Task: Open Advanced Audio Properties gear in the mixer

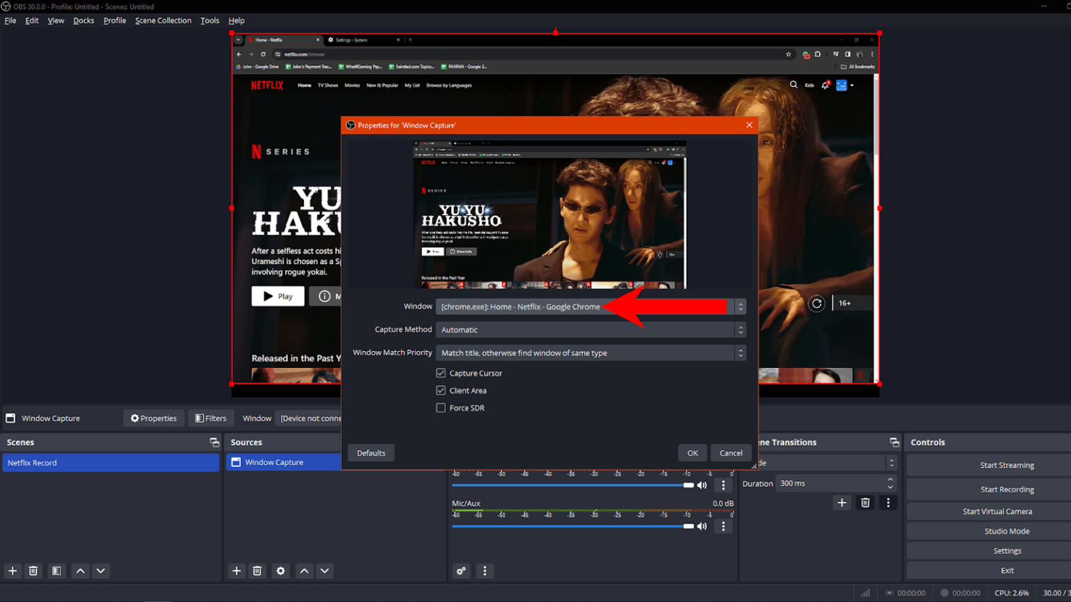Action: pyautogui.click(x=461, y=571)
